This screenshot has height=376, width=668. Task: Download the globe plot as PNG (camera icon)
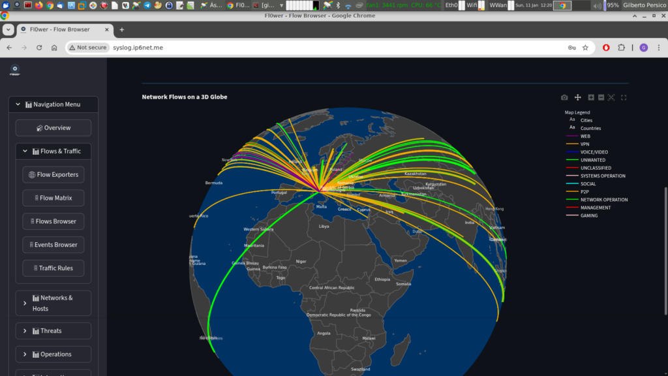(x=564, y=98)
